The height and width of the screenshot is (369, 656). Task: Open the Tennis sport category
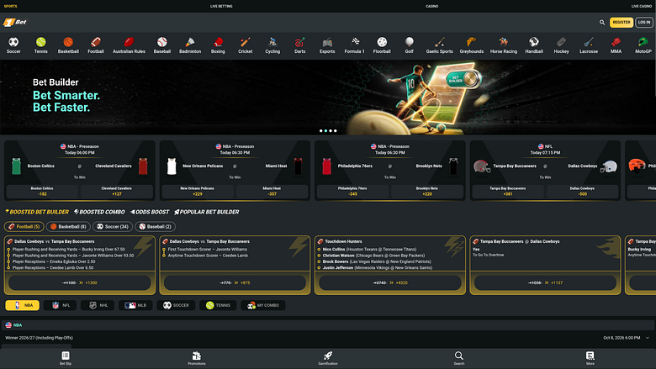coord(40,45)
